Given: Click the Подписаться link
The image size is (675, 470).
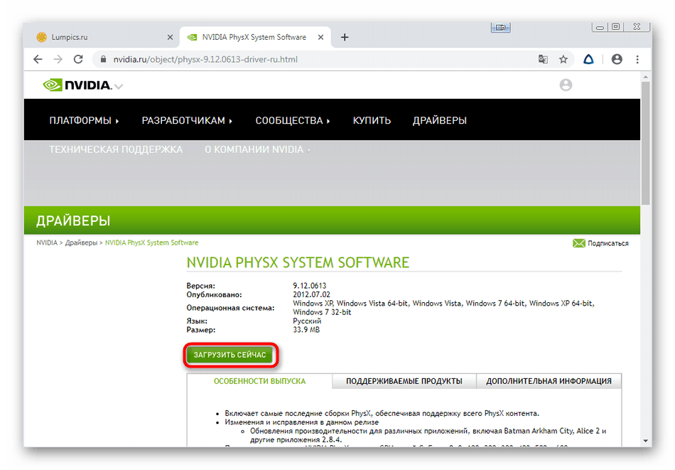Looking at the screenshot, I should point(607,243).
